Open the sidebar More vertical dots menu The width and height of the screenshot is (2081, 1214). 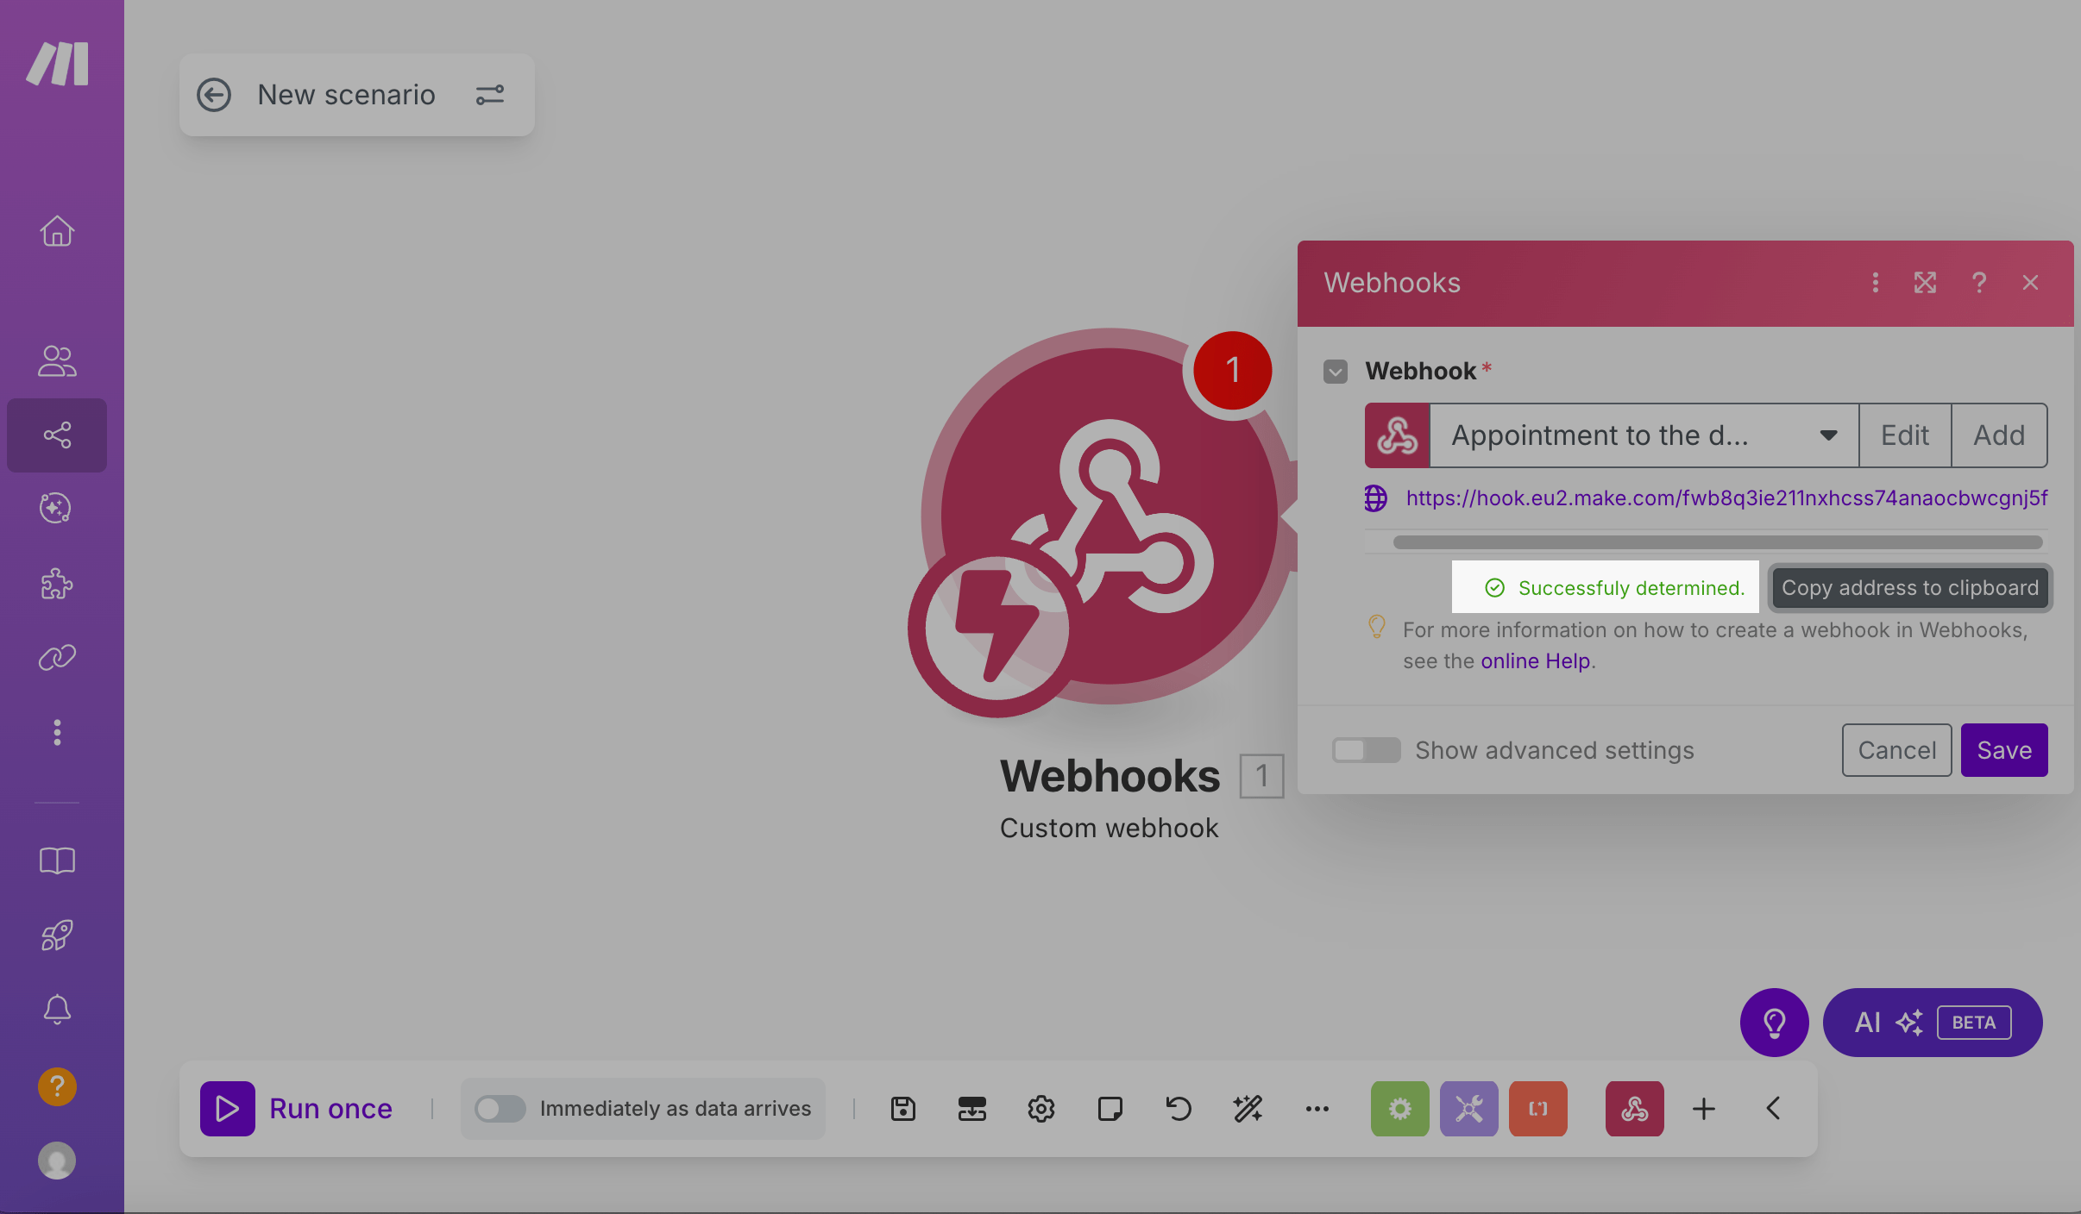[x=57, y=732]
